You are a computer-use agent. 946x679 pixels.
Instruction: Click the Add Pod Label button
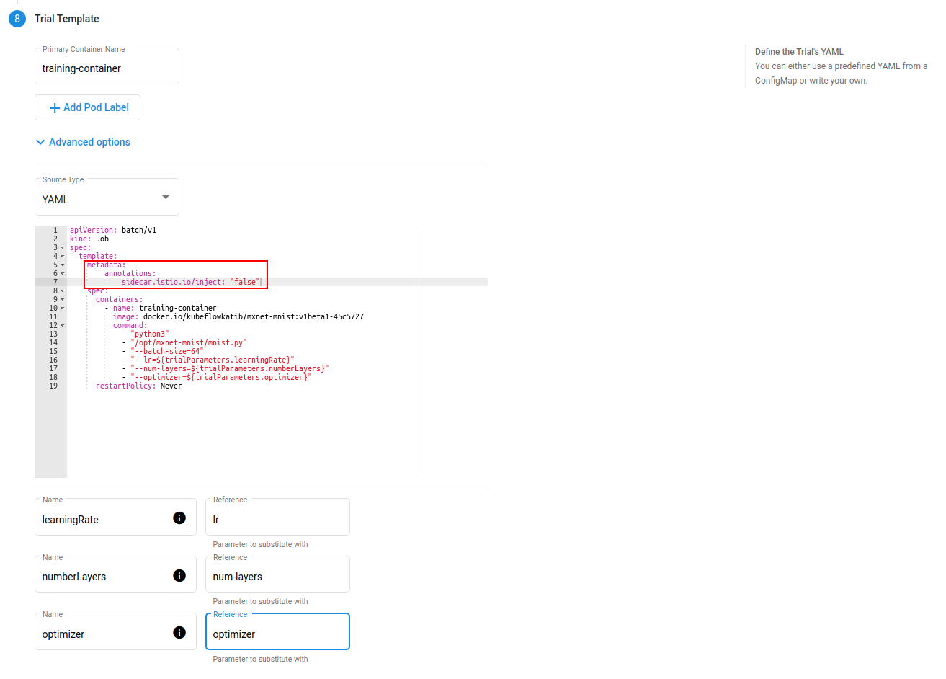(x=87, y=107)
